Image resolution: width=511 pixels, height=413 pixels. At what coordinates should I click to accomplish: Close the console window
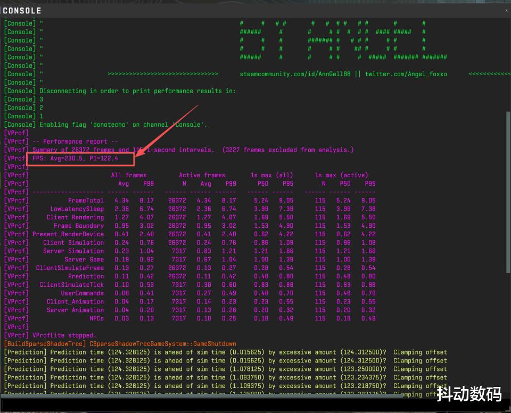click(506, 11)
